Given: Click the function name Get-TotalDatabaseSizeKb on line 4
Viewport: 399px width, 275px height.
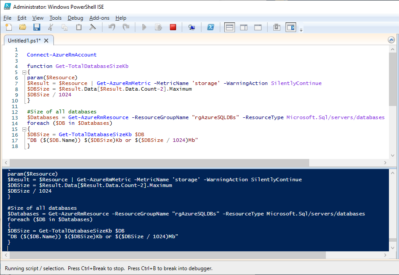Looking at the screenshot, I should [92, 66].
